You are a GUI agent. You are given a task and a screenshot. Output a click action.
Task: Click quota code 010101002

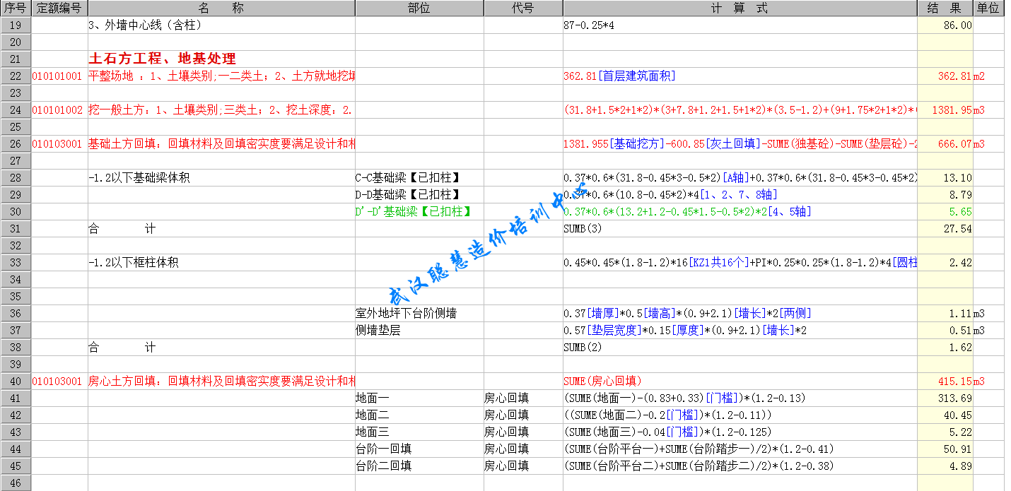59,110
